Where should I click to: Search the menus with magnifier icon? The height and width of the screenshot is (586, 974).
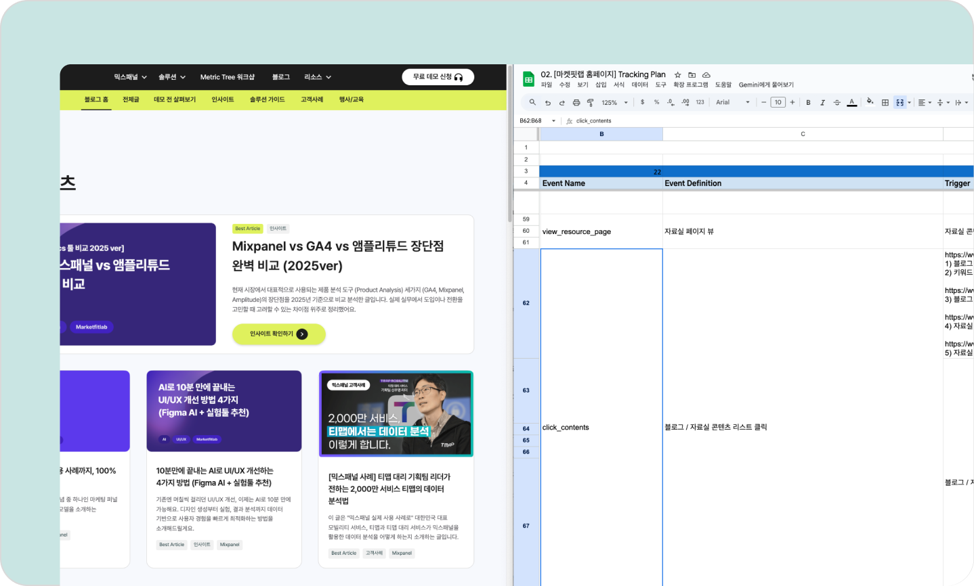pyautogui.click(x=532, y=102)
